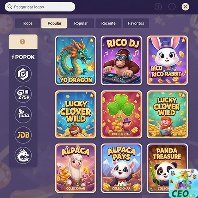
Task: Click the CEO.bet floating logo
Action: (x=183, y=183)
